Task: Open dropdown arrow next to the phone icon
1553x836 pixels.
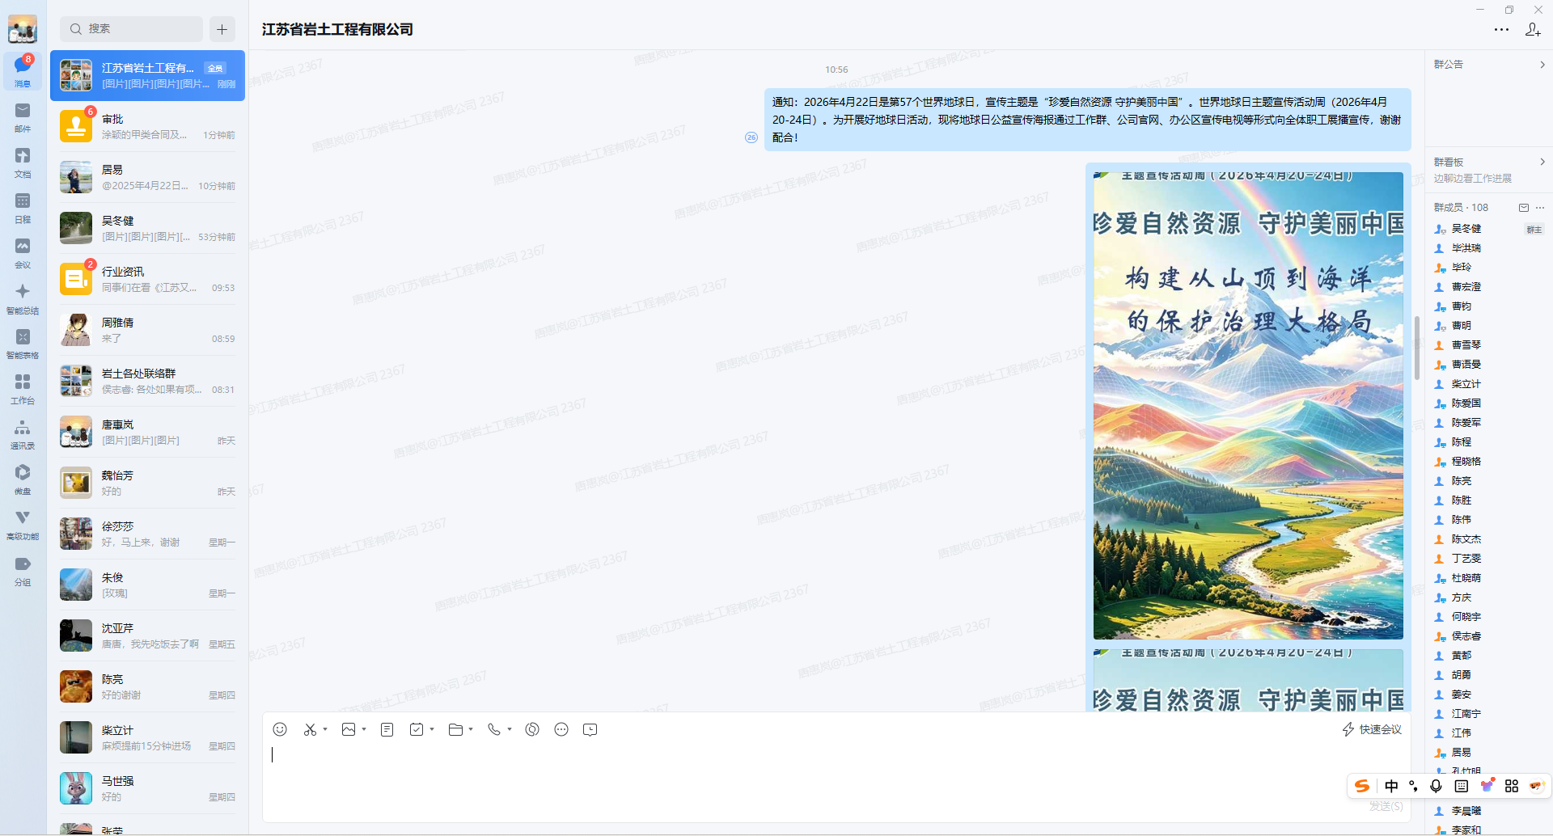Action: tap(510, 729)
